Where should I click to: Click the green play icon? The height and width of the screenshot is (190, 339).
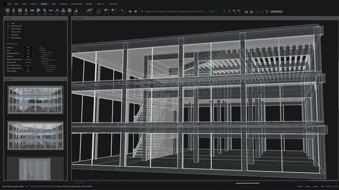(142, 12)
